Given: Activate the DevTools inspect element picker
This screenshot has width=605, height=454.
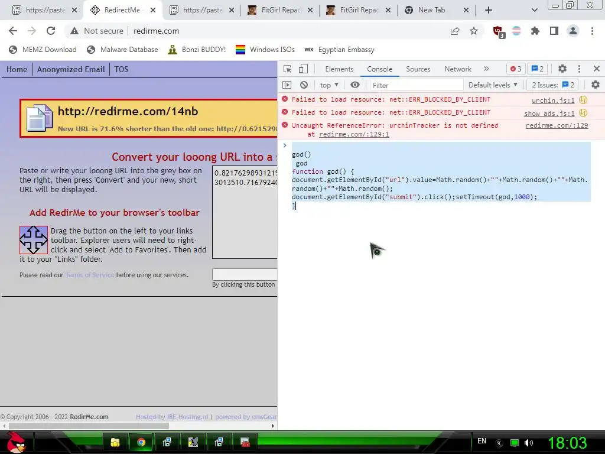Looking at the screenshot, I should coord(287,69).
